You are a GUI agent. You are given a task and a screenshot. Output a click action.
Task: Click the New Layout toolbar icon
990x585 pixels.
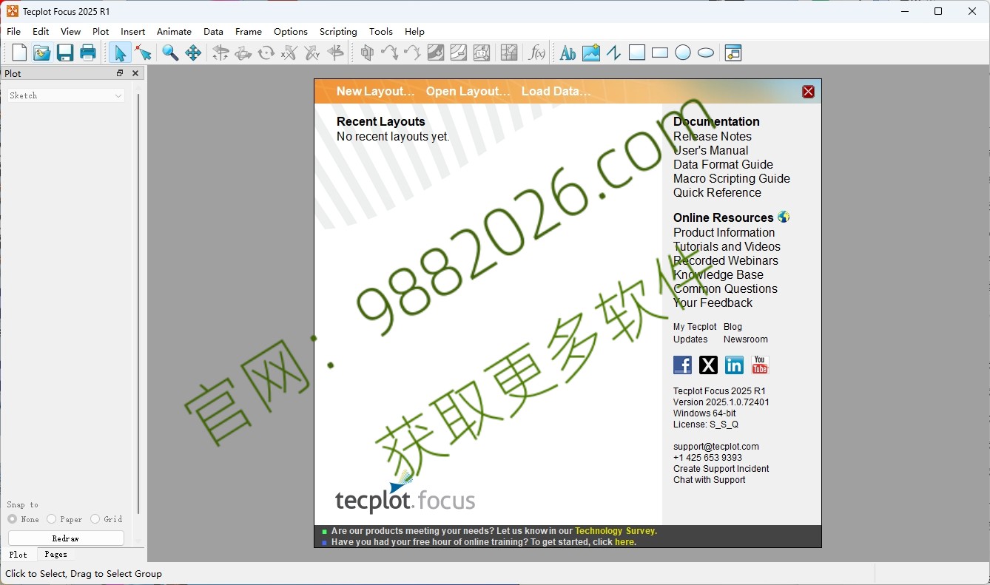pyautogui.click(x=19, y=53)
